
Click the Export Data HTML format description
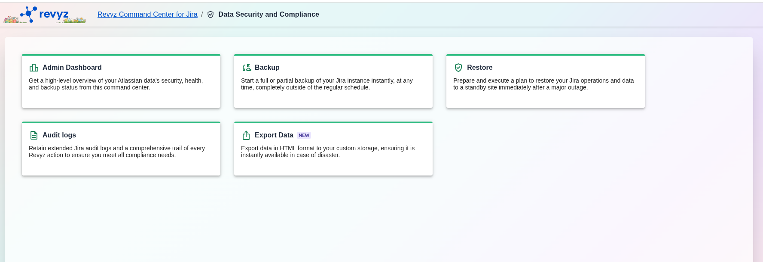click(x=327, y=152)
